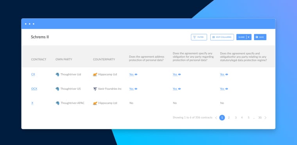Toggle eye icon for OCX obligation answer

coord(179,89)
